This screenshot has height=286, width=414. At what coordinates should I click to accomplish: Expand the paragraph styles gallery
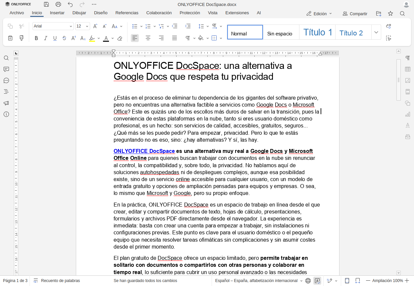pyautogui.click(x=376, y=32)
